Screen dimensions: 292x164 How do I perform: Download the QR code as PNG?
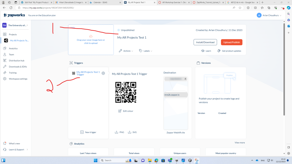[119, 132]
